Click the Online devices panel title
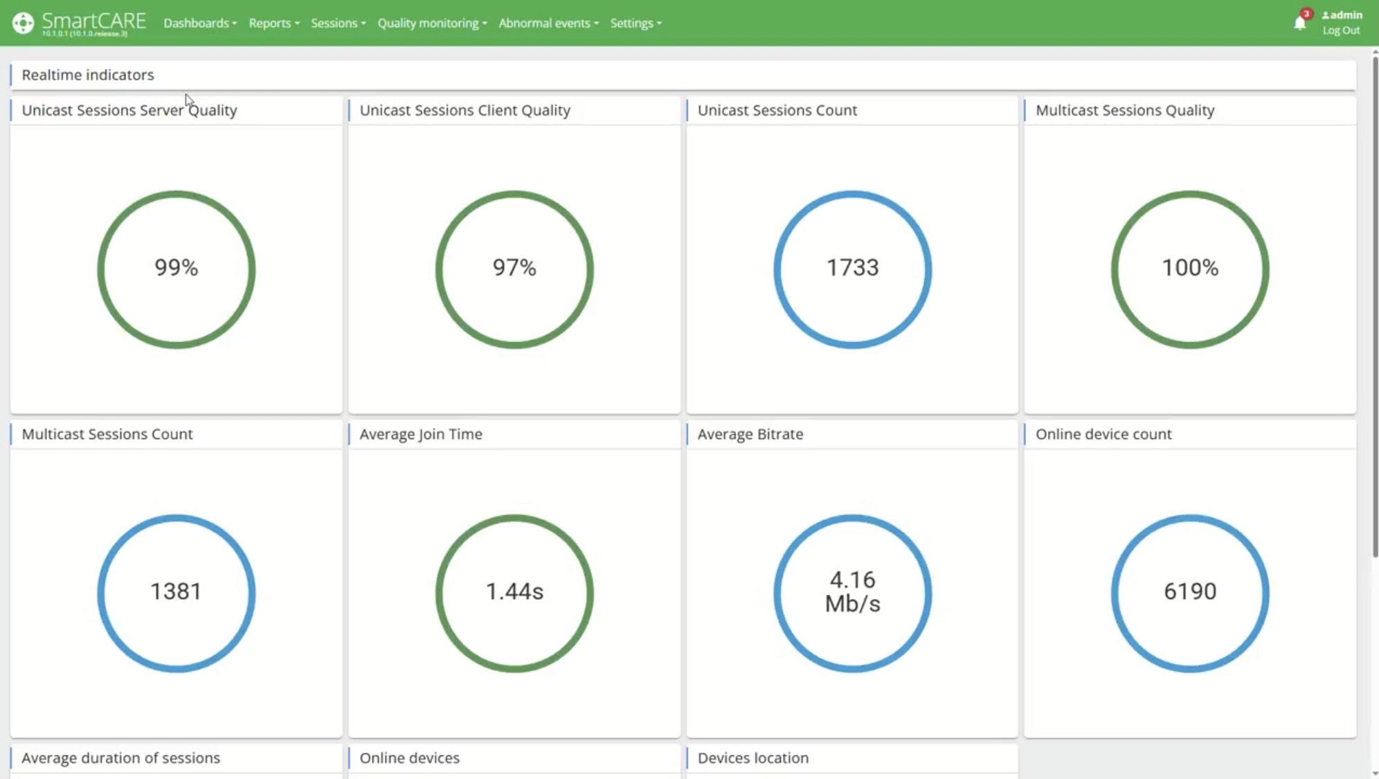Screen dimensions: 1379x779 (410, 758)
